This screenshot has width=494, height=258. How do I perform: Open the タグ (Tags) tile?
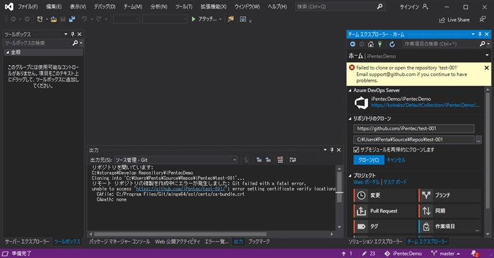(384, 226)
